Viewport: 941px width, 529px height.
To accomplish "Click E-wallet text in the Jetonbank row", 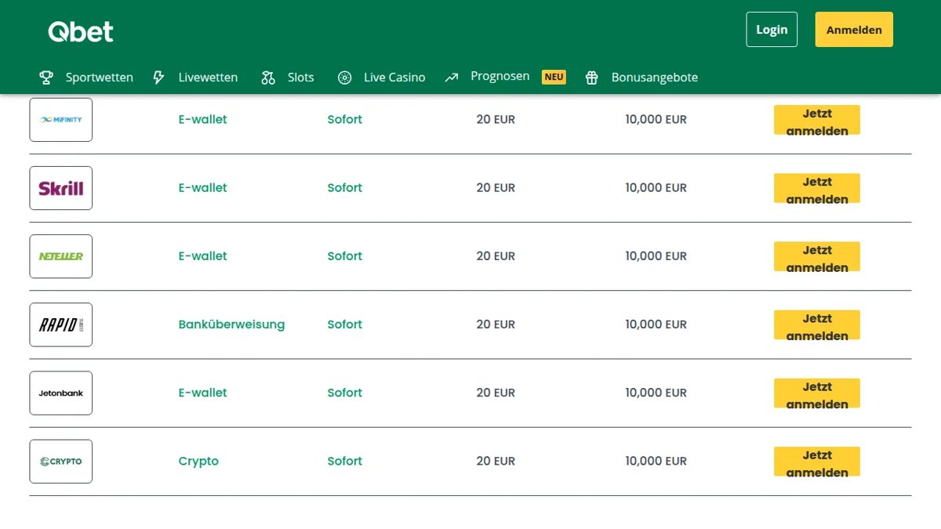I will point(203,393).
